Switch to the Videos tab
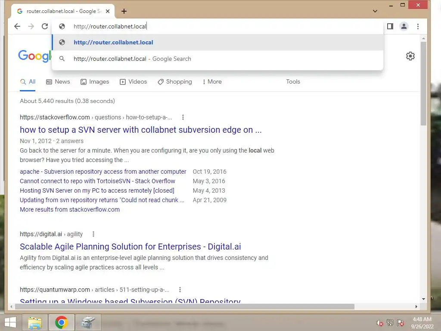Screen dimensions: 441x331 coord(134,82)
